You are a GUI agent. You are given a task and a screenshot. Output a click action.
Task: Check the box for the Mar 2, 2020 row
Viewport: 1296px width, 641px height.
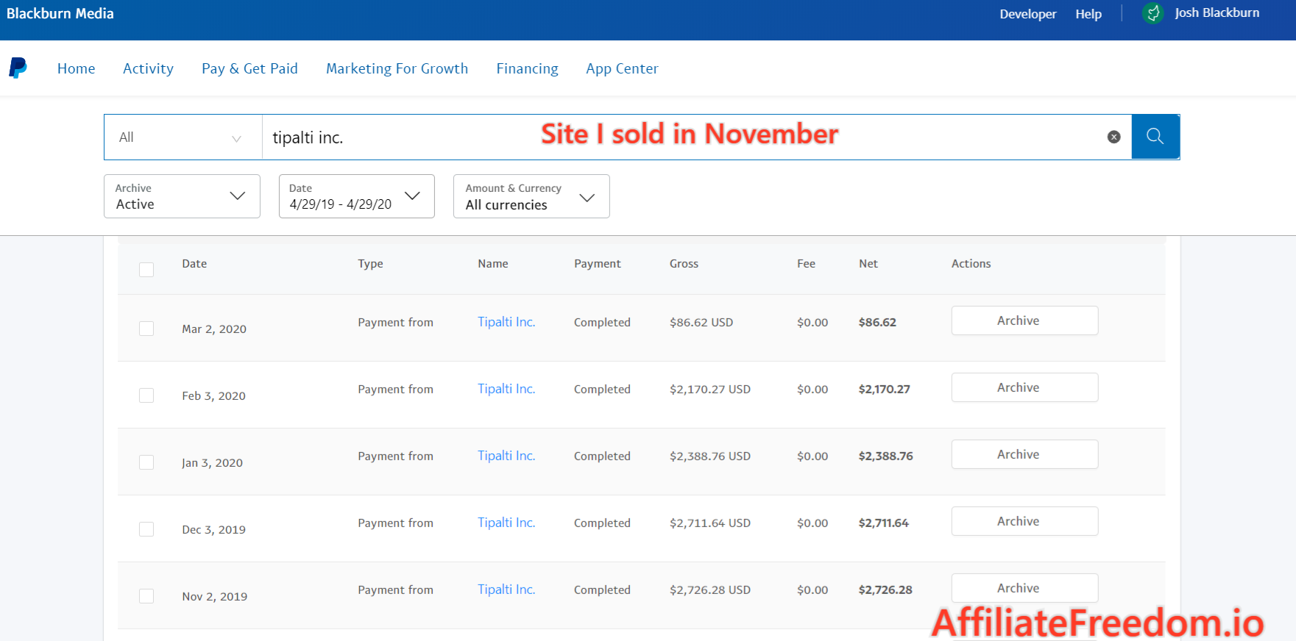[x=146, y=329]
